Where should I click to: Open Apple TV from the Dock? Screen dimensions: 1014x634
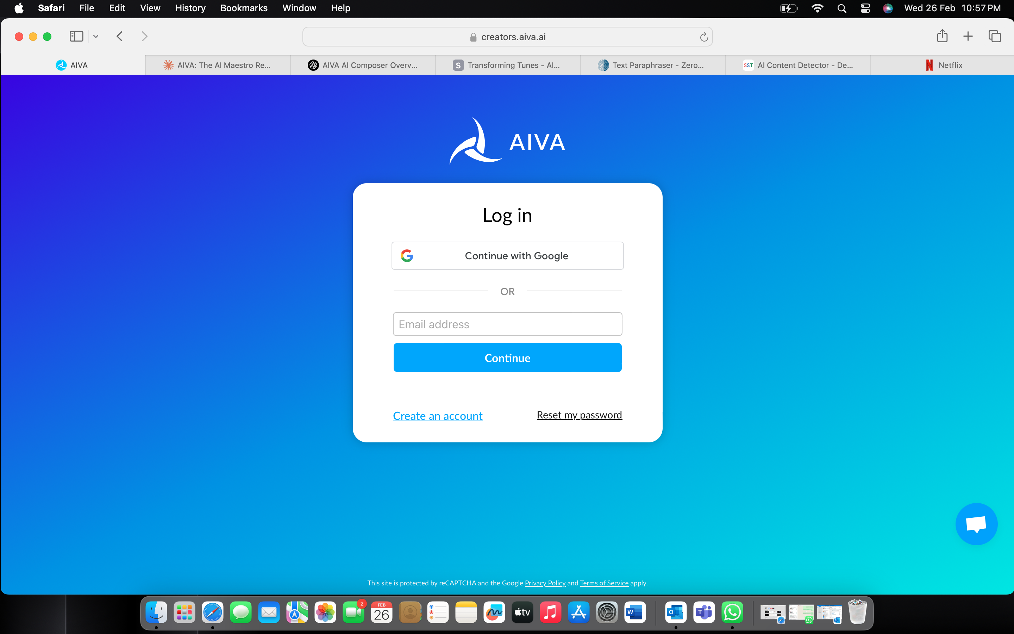tap(522, 613)
